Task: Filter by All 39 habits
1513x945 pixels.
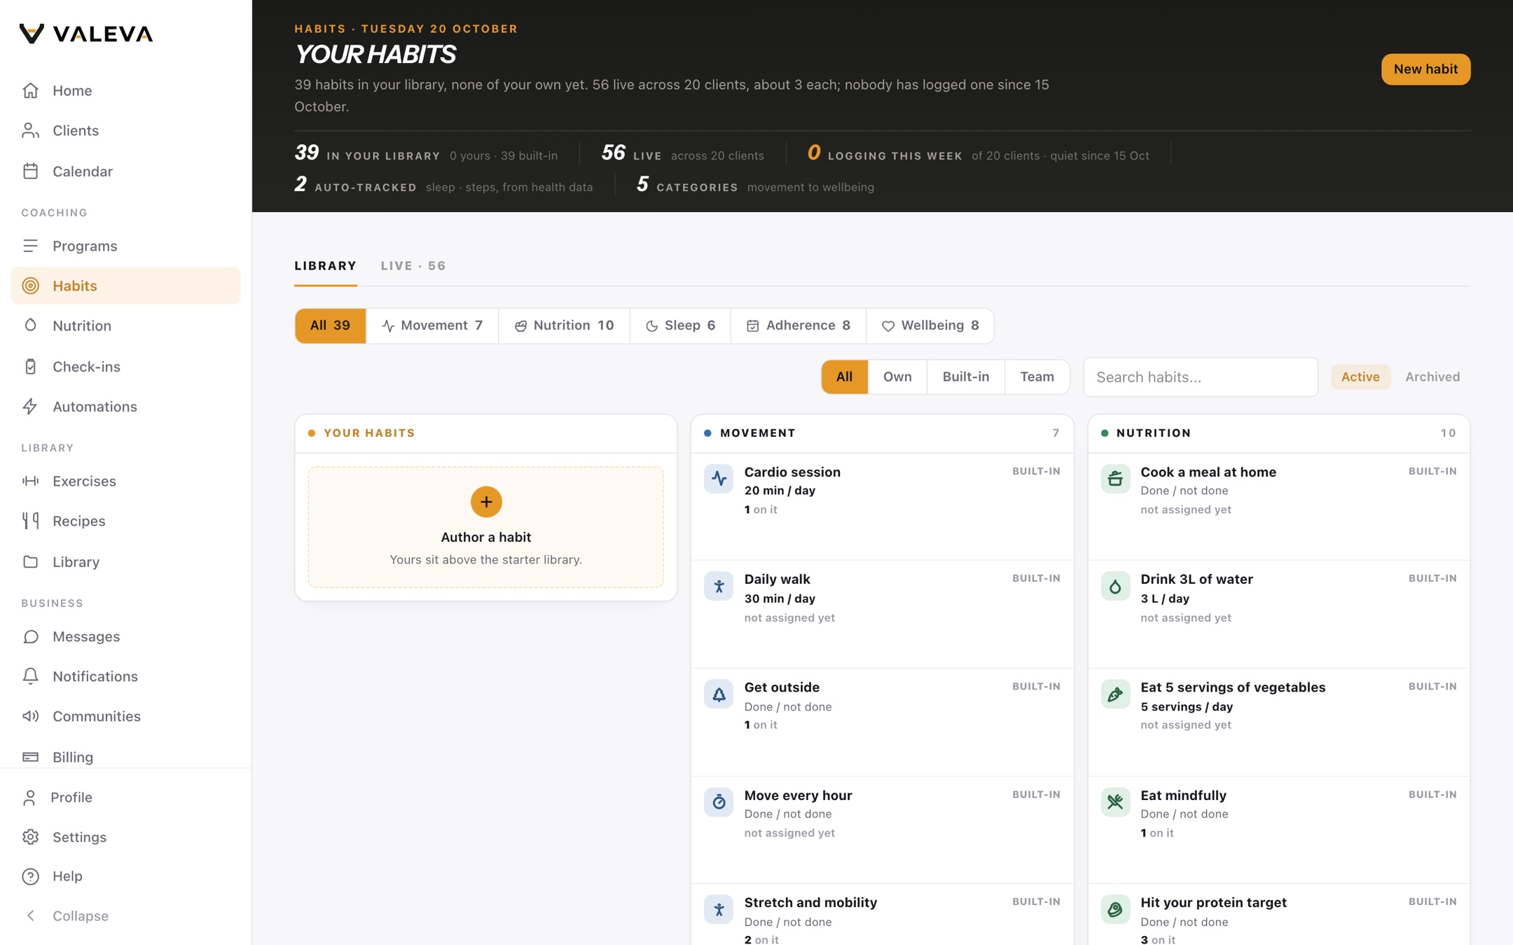Action: (x=331, y=325)
